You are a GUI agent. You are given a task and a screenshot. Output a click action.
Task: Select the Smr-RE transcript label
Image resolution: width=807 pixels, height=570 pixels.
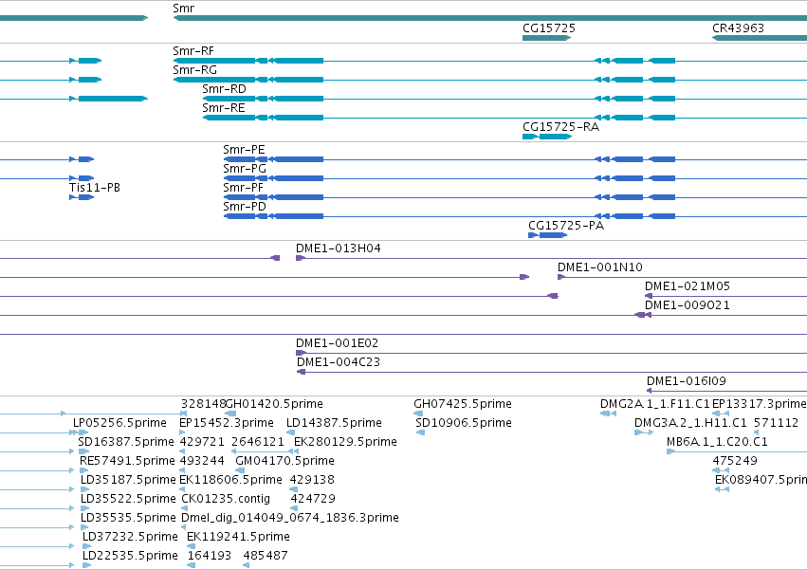coord(224,108)
